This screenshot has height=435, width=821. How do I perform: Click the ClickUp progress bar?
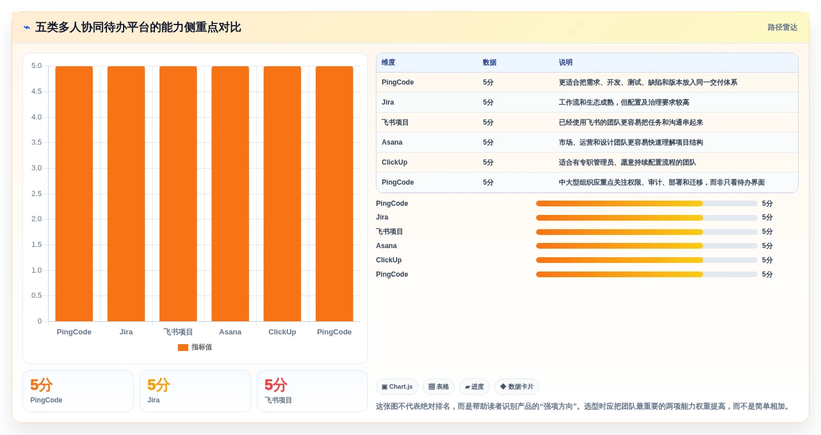(647, 260)
